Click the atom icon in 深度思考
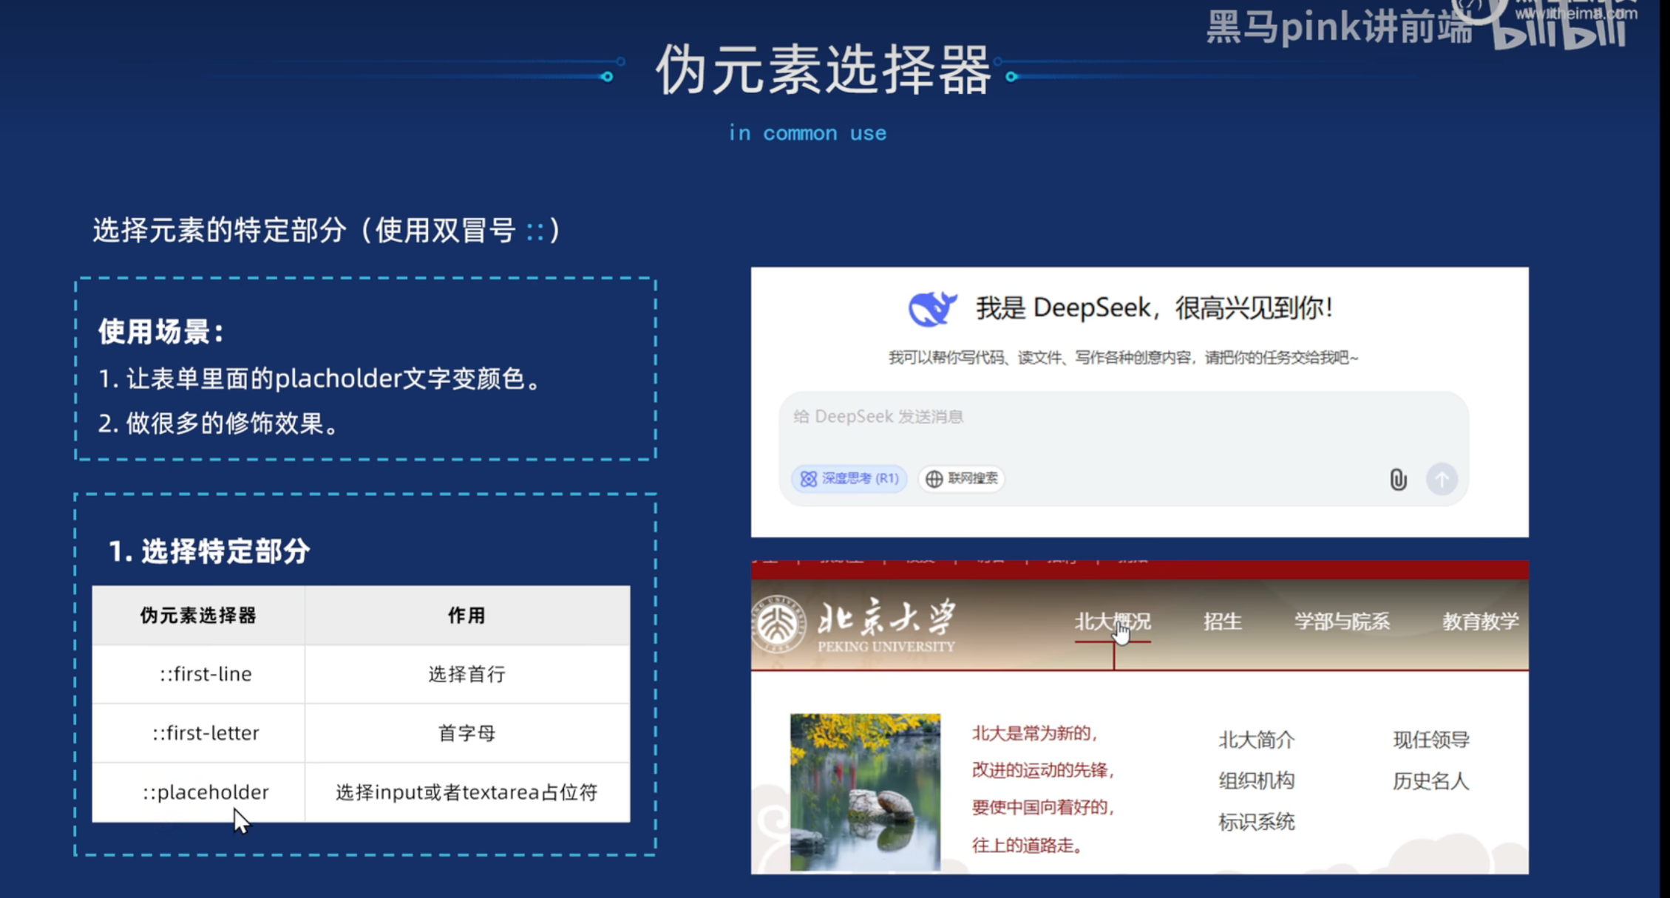 [x=808, y=479]
